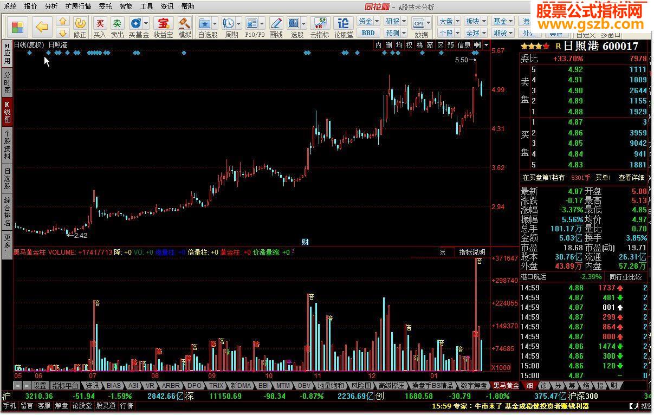Viewport: 654px width, 415px height.
Task: Click the yellow up arrow in toolbar
Action: click(63, 21)
